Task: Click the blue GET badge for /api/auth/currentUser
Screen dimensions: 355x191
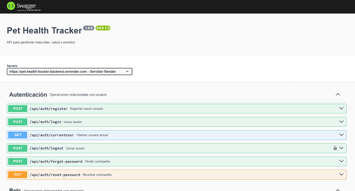Action: (17, 135)
